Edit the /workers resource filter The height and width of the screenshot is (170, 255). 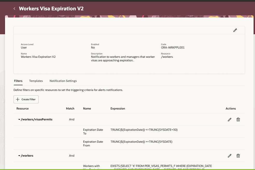pos(229,156)
